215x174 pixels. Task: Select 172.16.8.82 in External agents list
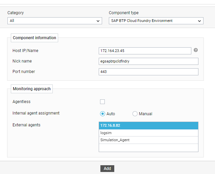pos(148,125)
